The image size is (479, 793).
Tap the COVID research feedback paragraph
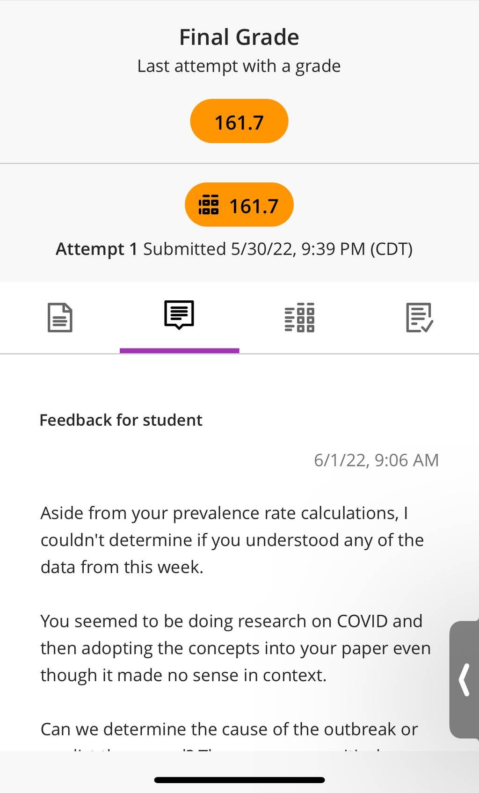[235, 648]
